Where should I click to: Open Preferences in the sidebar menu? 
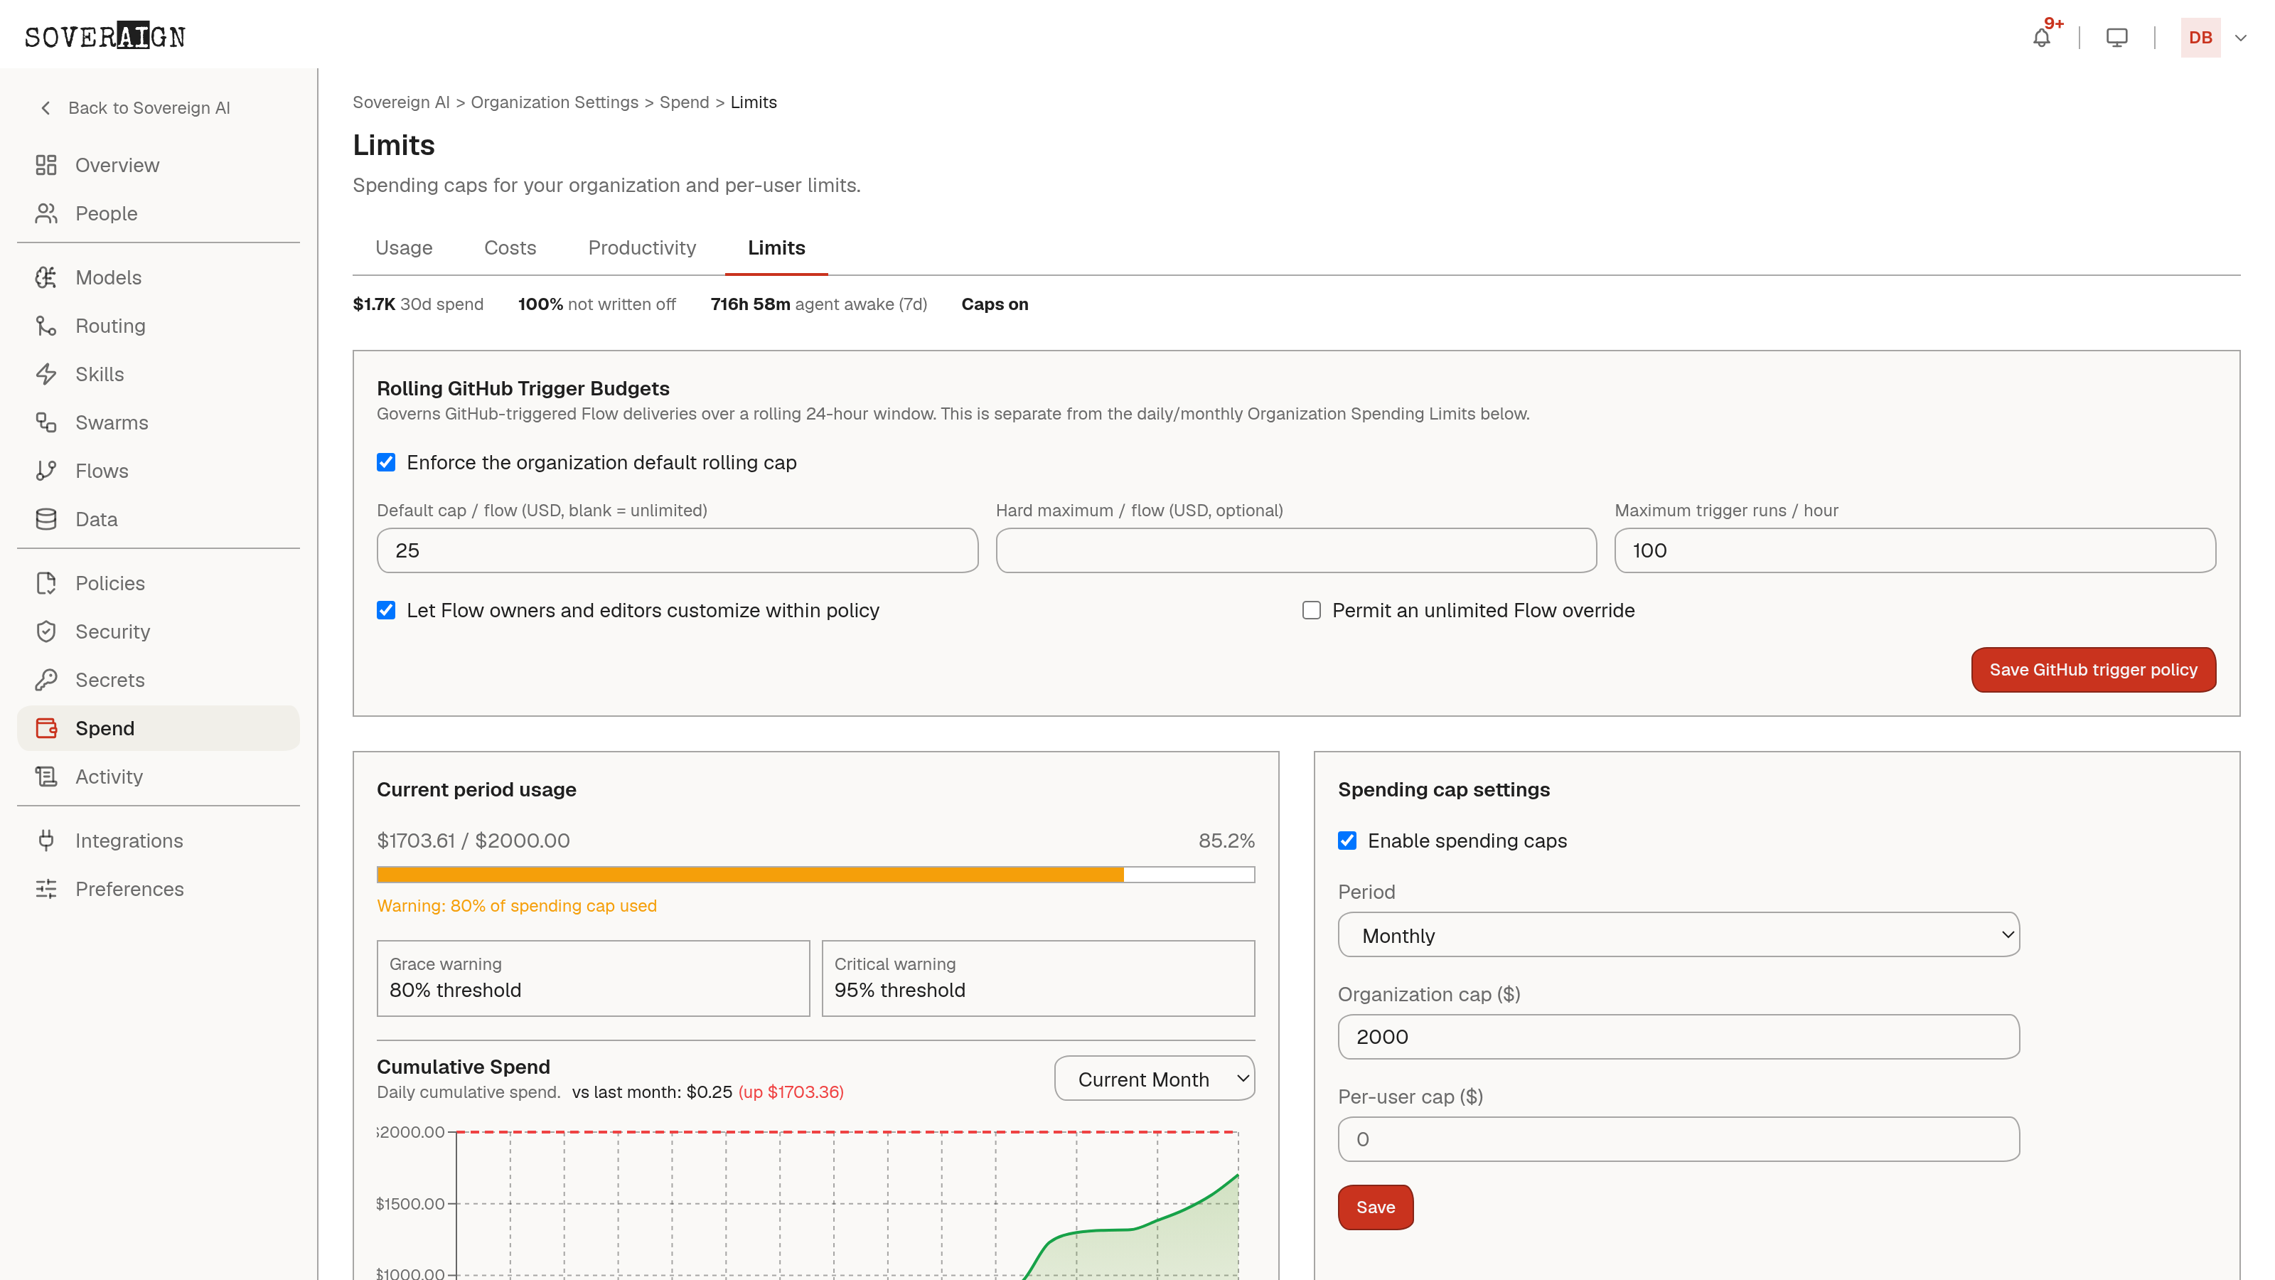click(x=158, y=889)
